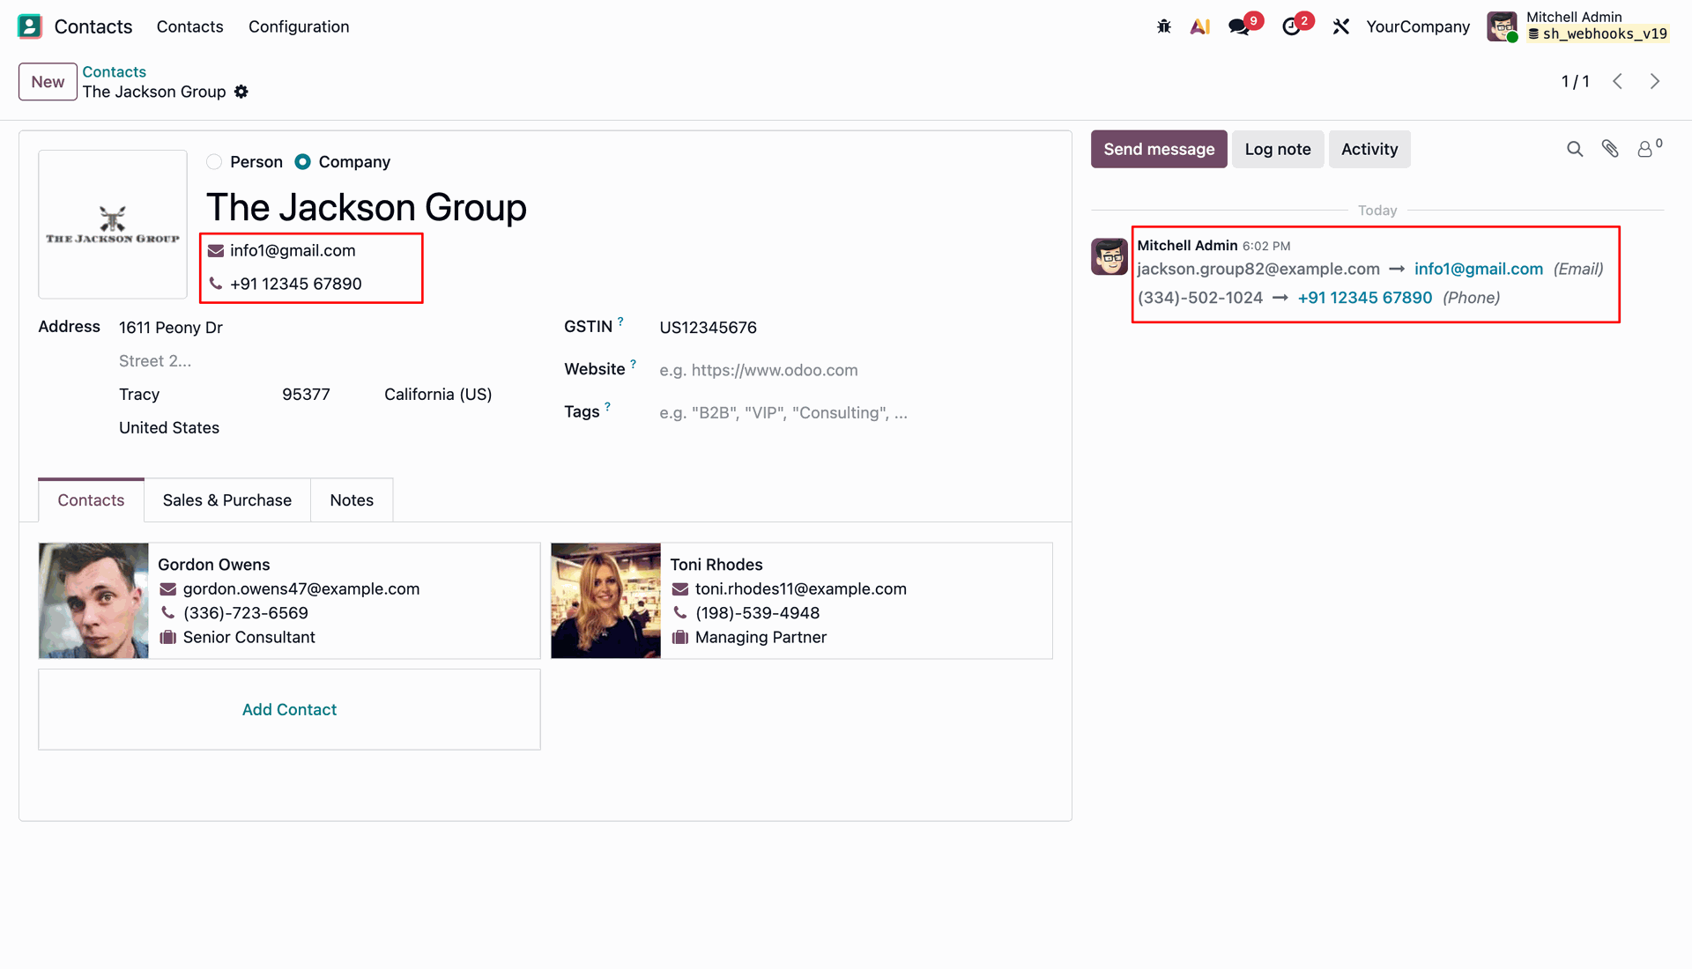The image size is (1692, 969).
Task: Click info1@gmail.com link in chatter log
Action: tap(1479, 270)
